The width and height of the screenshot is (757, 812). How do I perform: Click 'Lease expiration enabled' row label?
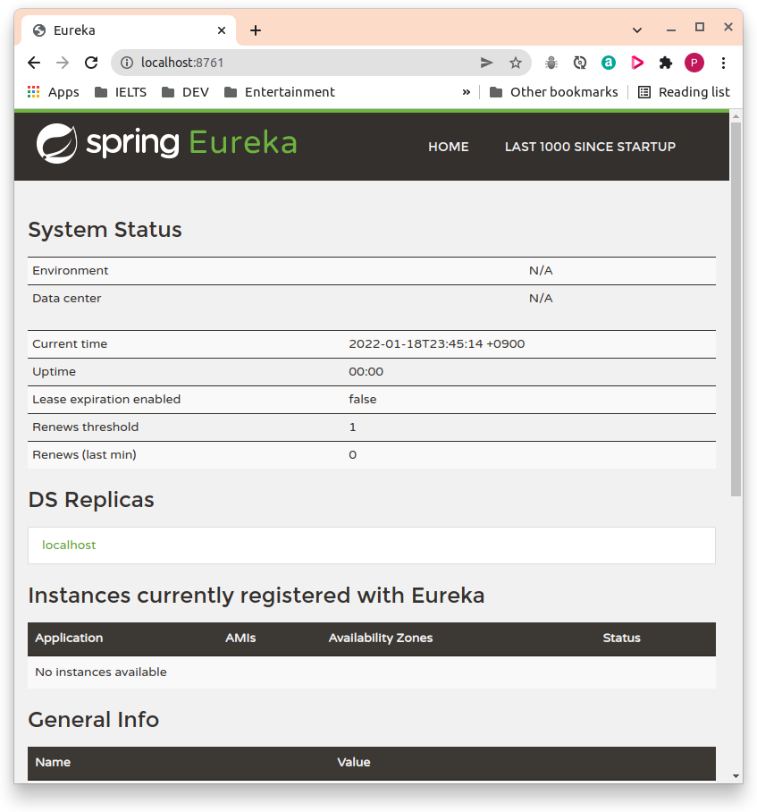106,399
